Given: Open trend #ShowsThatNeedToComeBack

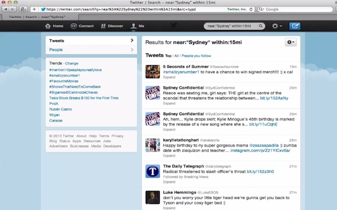Looking at the screenshot, I should pos(75,86).
